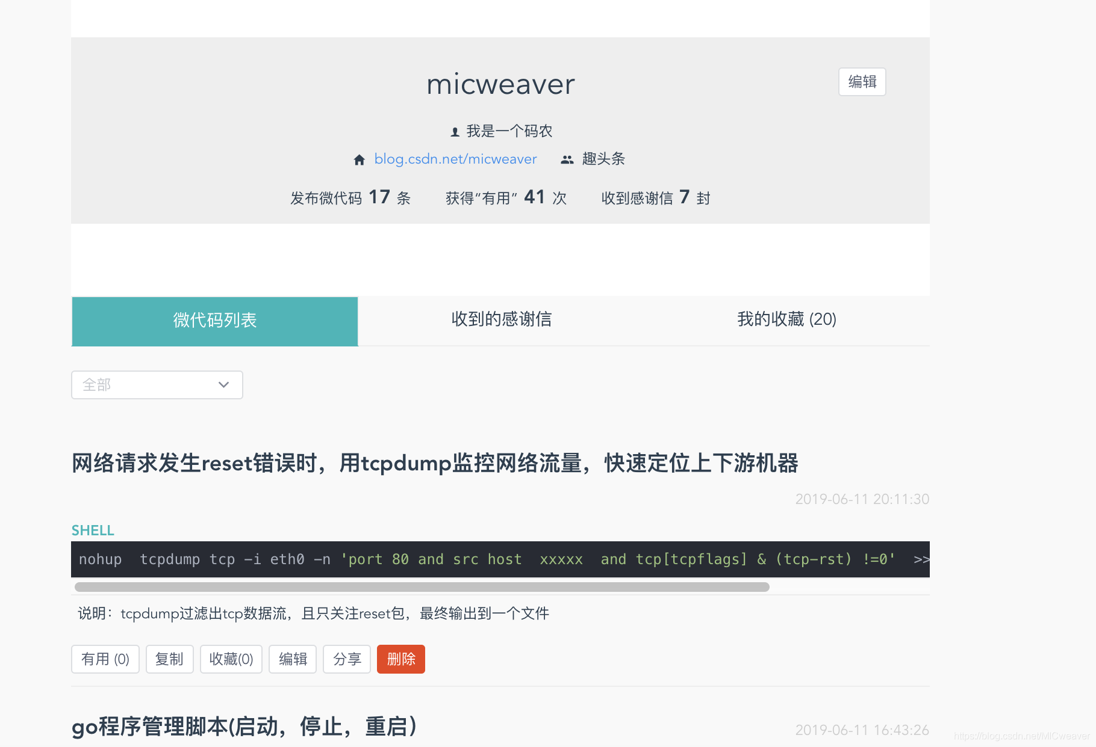Open the 全部 category dropdown
Screen dimensions: 1096x747
157,385
